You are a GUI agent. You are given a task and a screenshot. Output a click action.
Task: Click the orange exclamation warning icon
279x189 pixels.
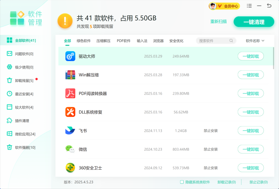(65, 21)
